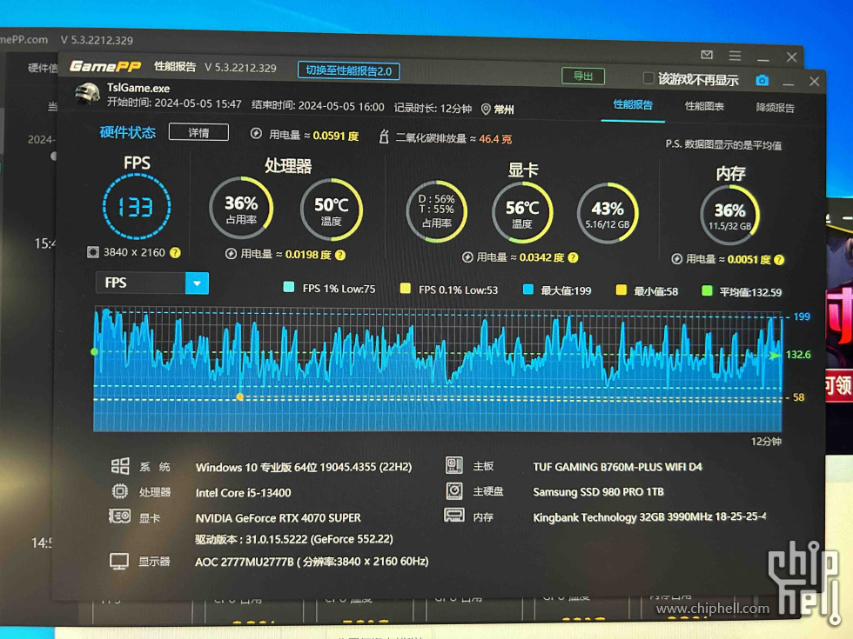Viewport: 853px width, 639px height.
Task: Click the location pin icon next to 常州
Action: click(486, 110)
